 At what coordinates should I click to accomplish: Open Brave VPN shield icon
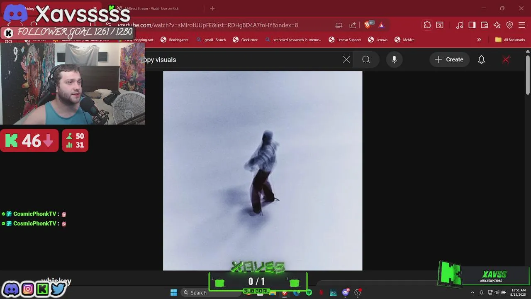pos(510,25)
